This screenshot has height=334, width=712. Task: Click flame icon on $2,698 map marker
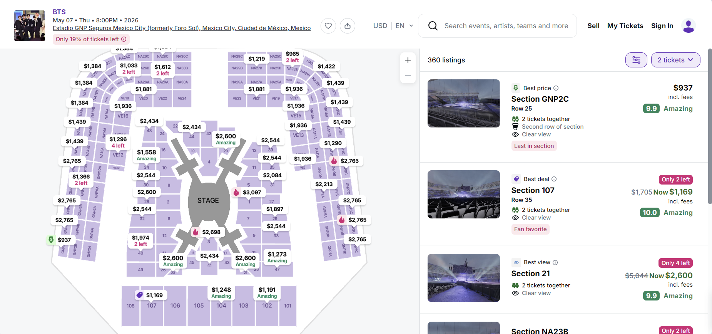pyautogui.click(x=196, y=232)
